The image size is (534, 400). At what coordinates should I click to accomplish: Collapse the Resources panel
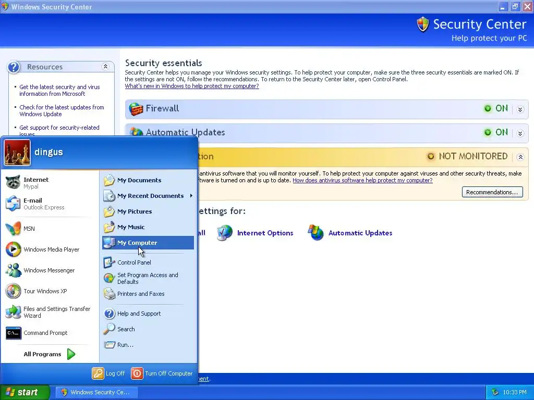[105, 66]
